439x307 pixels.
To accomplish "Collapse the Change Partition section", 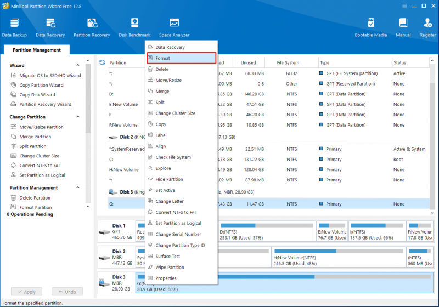I will 78,117.
